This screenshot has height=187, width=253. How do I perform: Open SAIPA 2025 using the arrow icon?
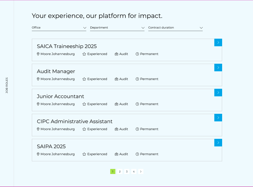(218, 143)
